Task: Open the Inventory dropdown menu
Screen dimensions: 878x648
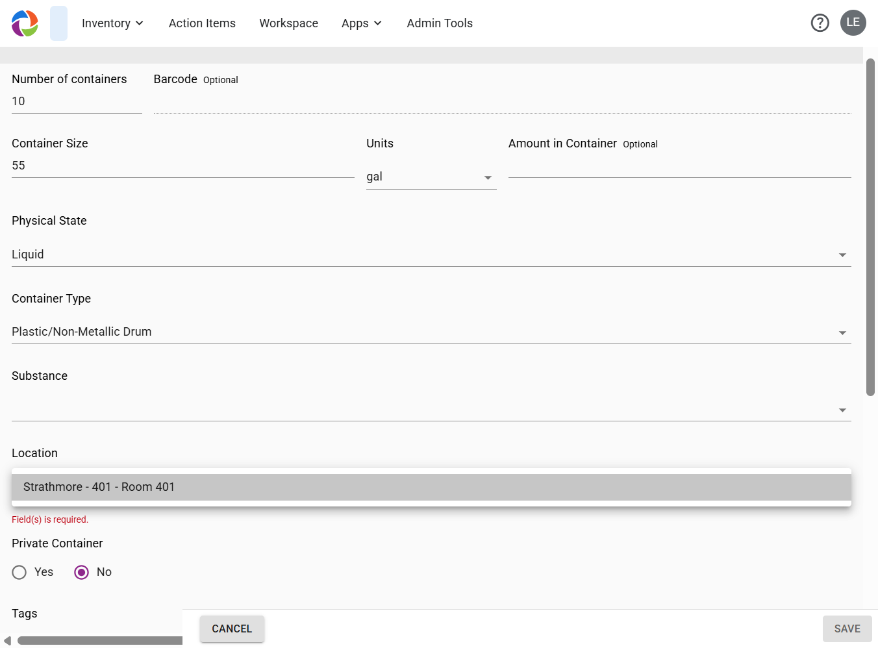Action: pos(112,23)
